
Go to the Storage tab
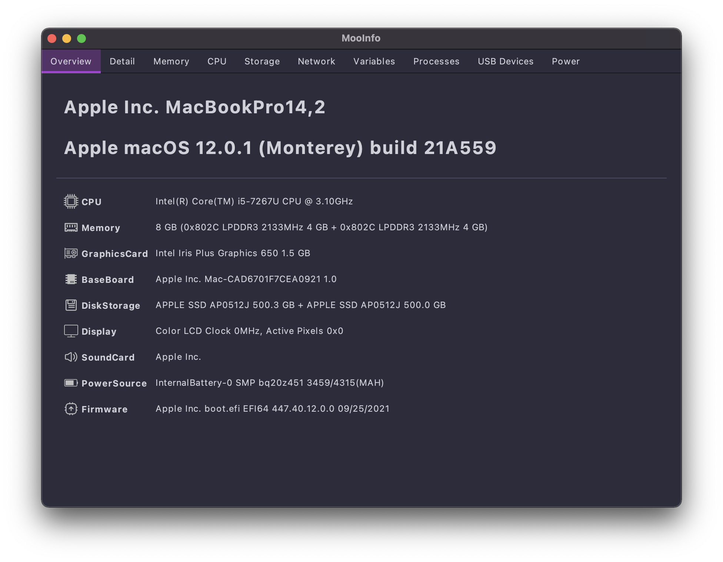click(x=262, y=61)
